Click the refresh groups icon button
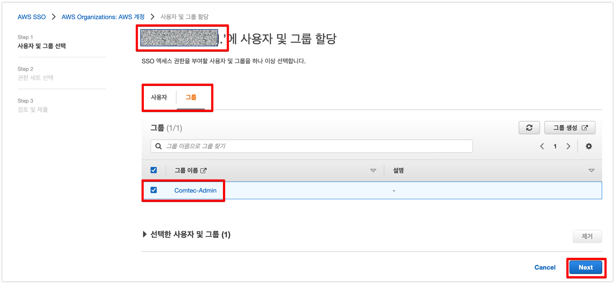 [x=529, y=128]
